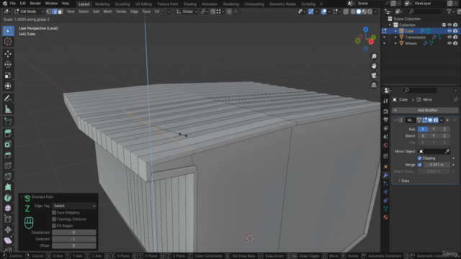Screen dimensions: 461x259
Task: Click the outliner search field
Action: [424, 12]
